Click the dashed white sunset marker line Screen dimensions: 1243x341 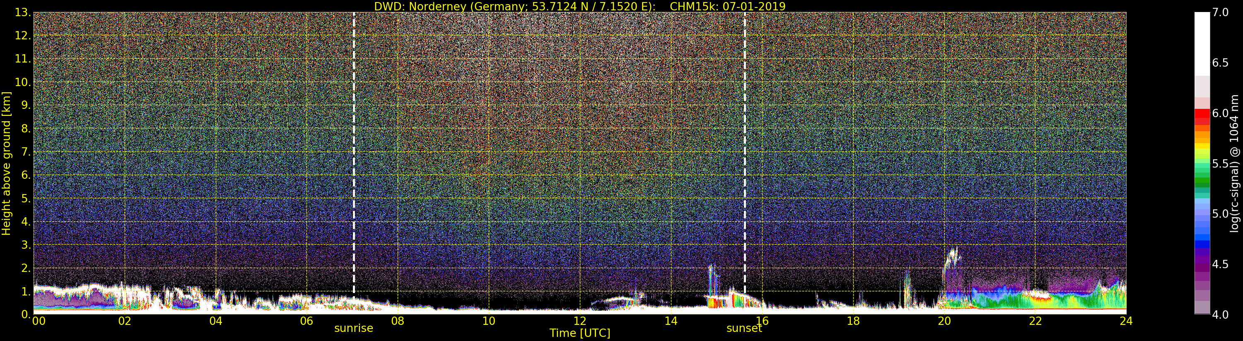(745, 152)
